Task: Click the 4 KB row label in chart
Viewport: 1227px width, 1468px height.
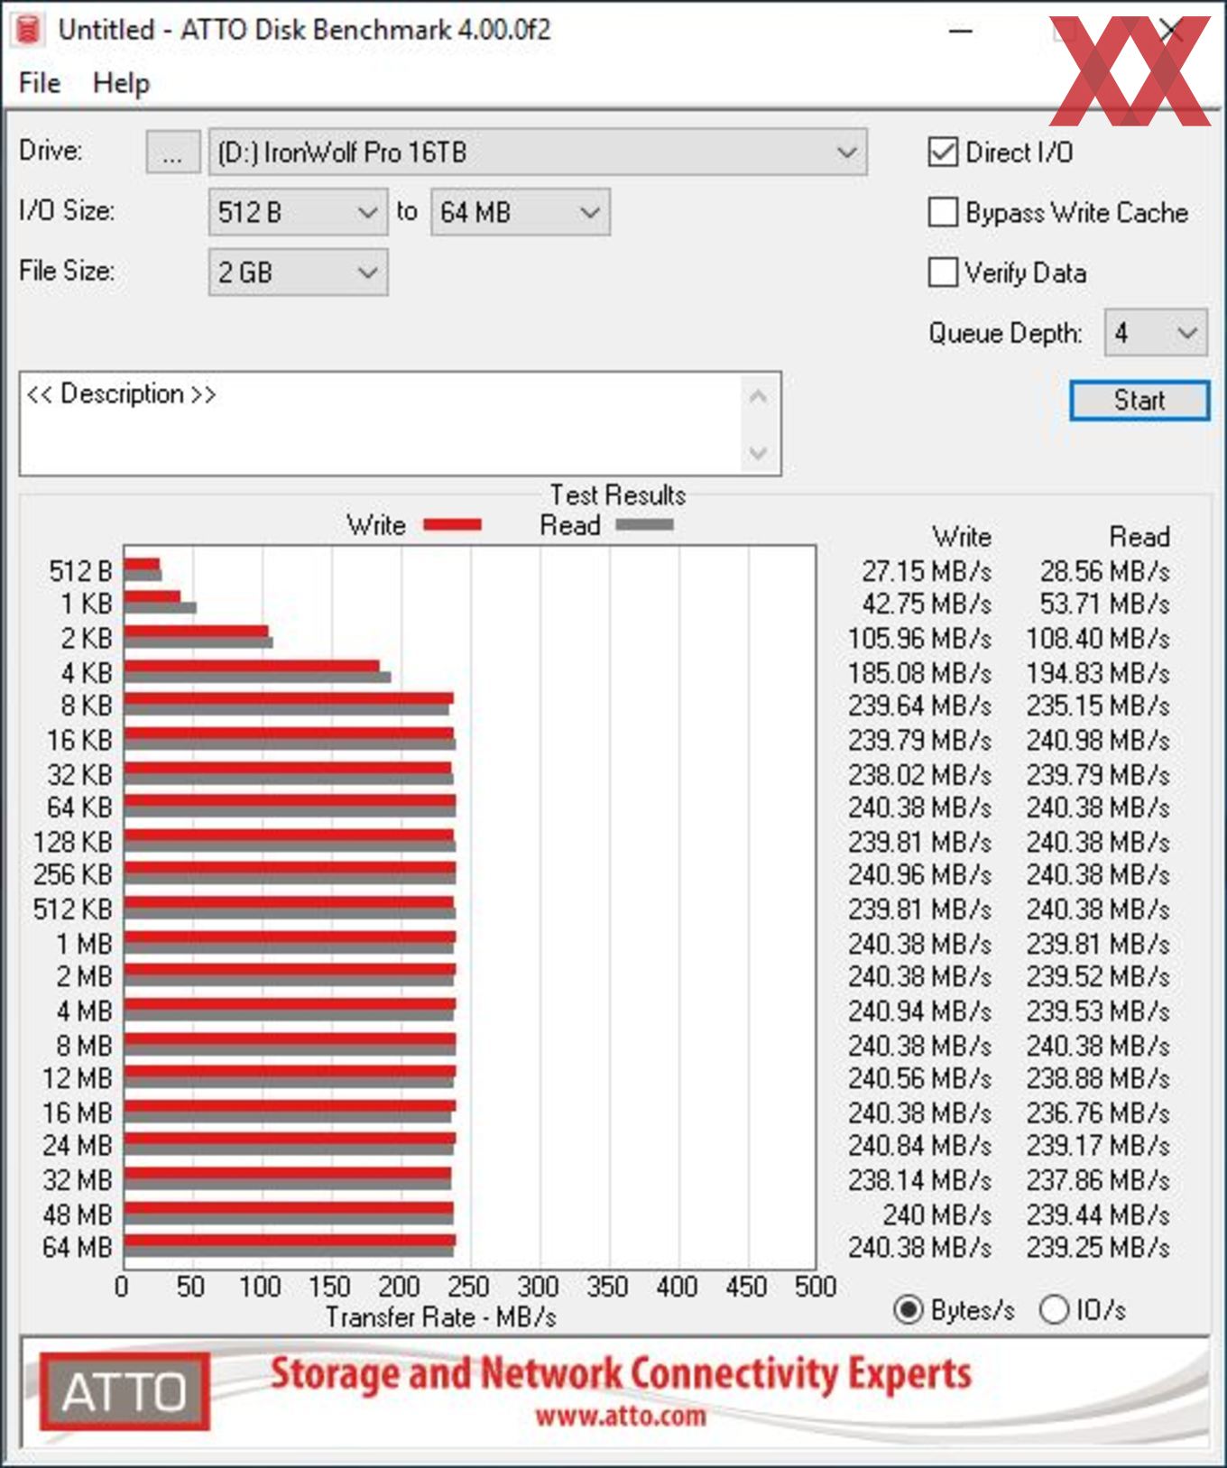Action: (87, 673)
